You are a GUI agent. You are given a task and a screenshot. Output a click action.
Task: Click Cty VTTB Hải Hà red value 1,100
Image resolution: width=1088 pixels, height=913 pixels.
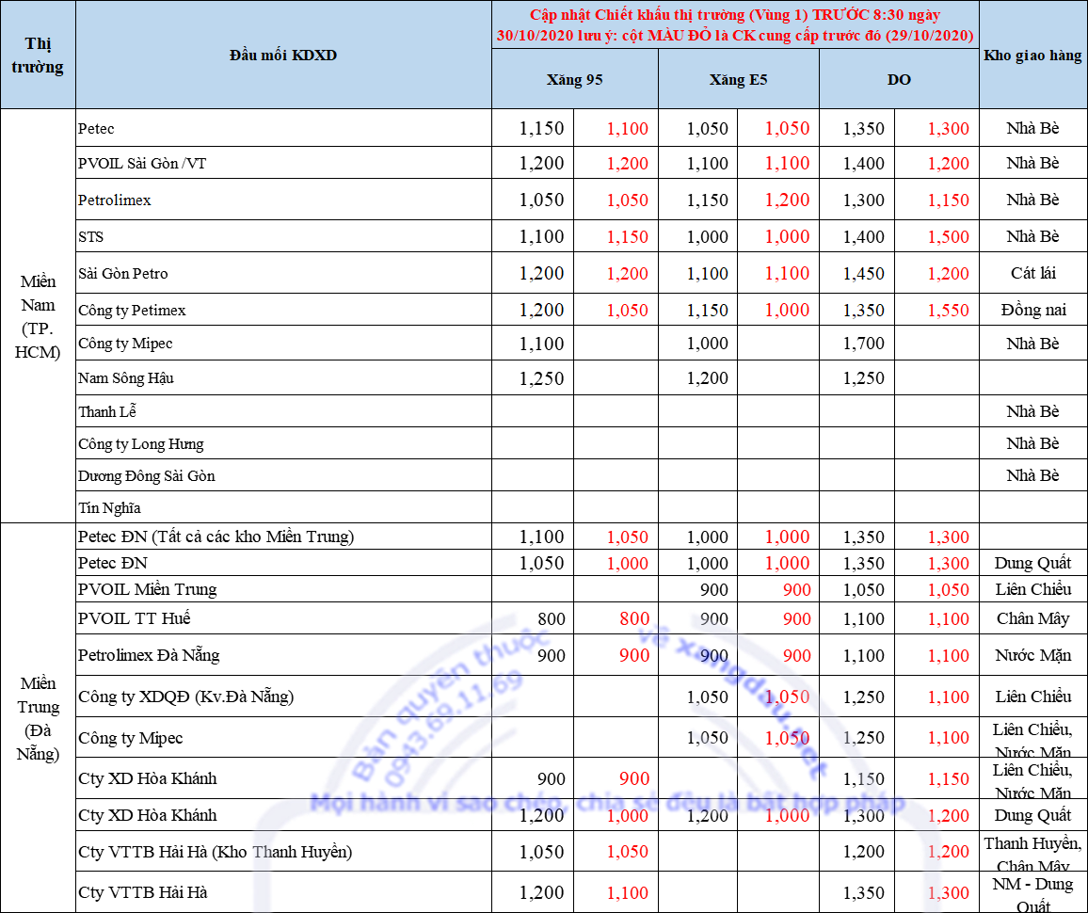[x=616, y=892]
